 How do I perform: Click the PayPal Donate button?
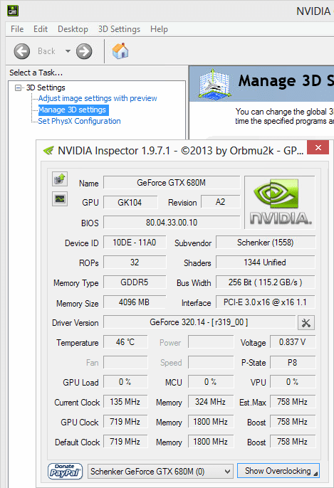click(x=65, y=471)
